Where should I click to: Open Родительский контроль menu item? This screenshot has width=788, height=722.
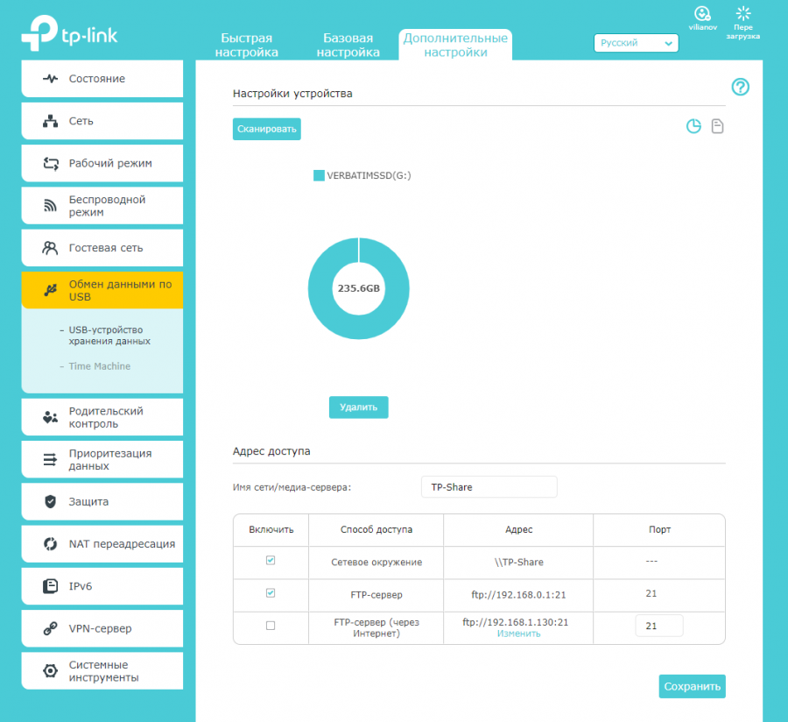pyautogui.click(x=102, y=417)
